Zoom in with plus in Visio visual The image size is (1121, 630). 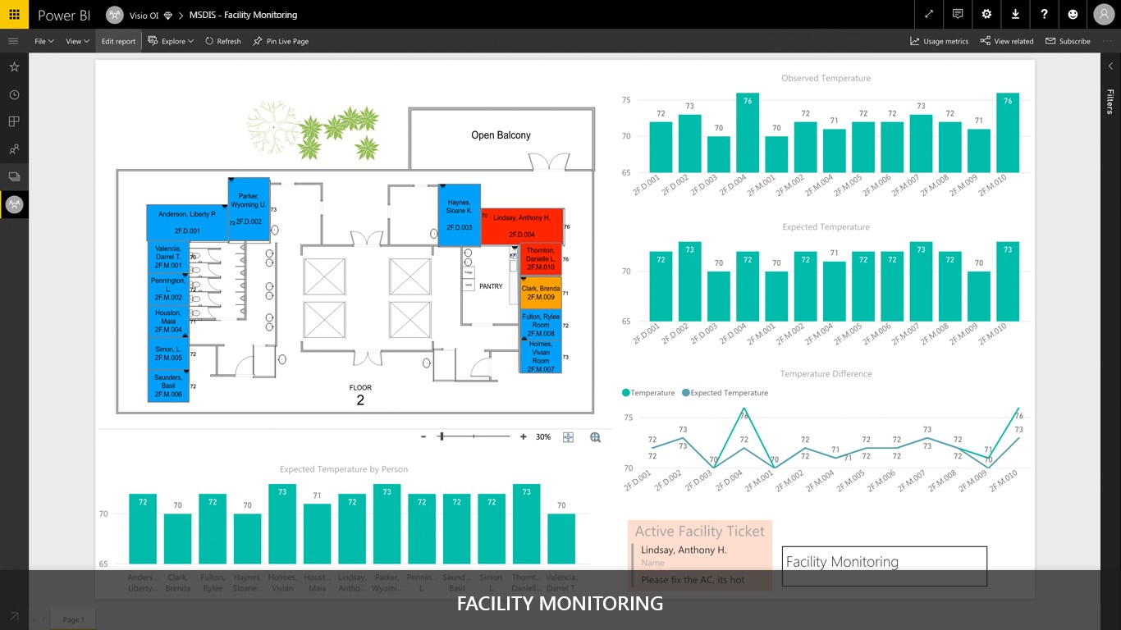point(524,437)
